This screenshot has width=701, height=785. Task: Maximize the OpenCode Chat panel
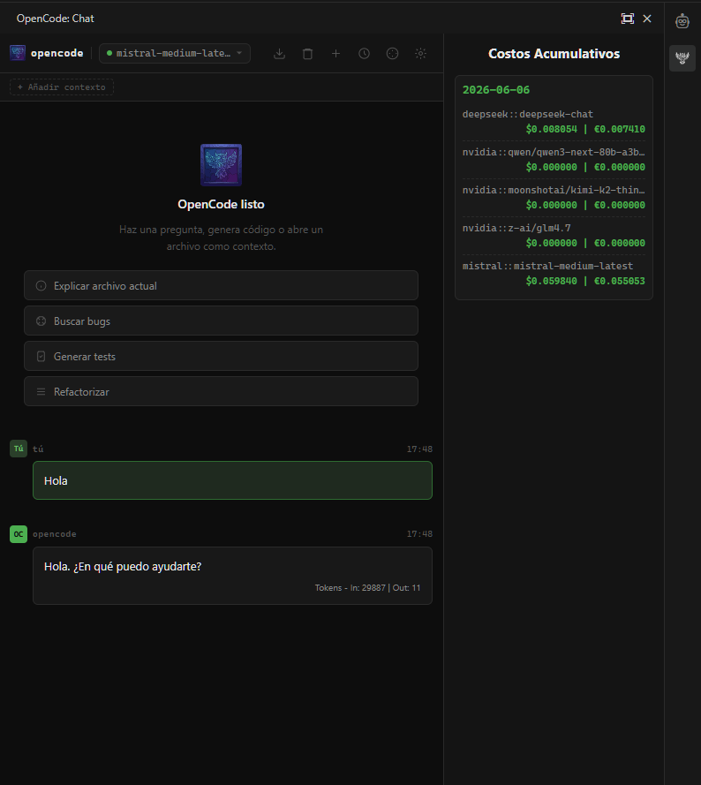(x=628, y=19)
